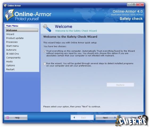Click the Next arrow icon
The width and height of the screenshot is (149, 127).
[x=115, y=117]
